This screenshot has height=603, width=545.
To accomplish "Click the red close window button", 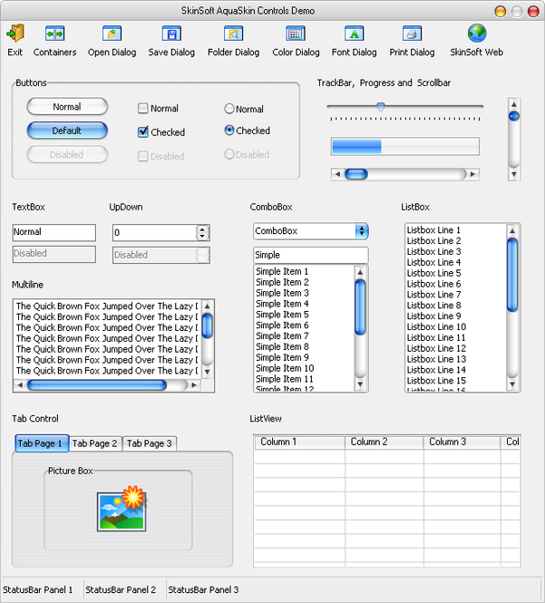I will pyautogui.click(x=533, y=12).
